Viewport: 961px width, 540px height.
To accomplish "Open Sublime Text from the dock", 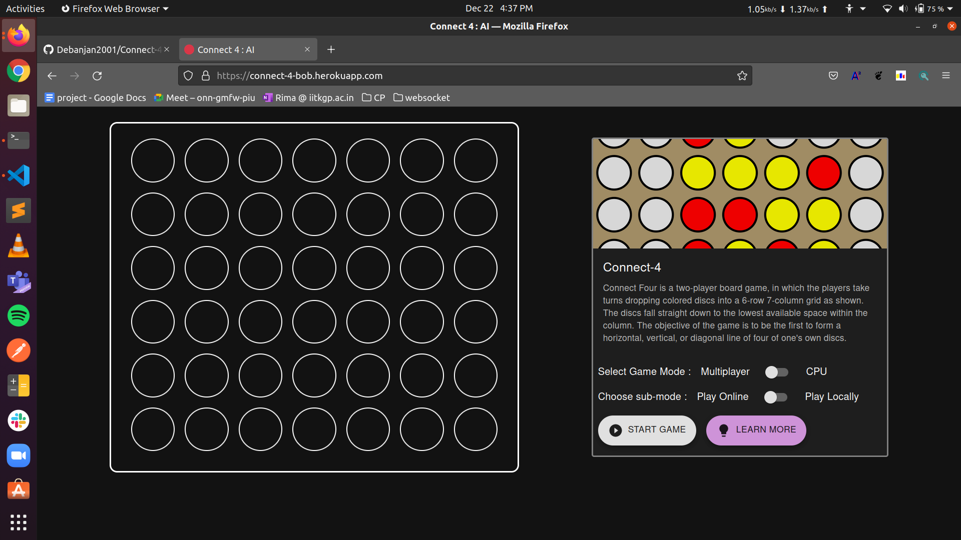I will (x=19, y=210).
